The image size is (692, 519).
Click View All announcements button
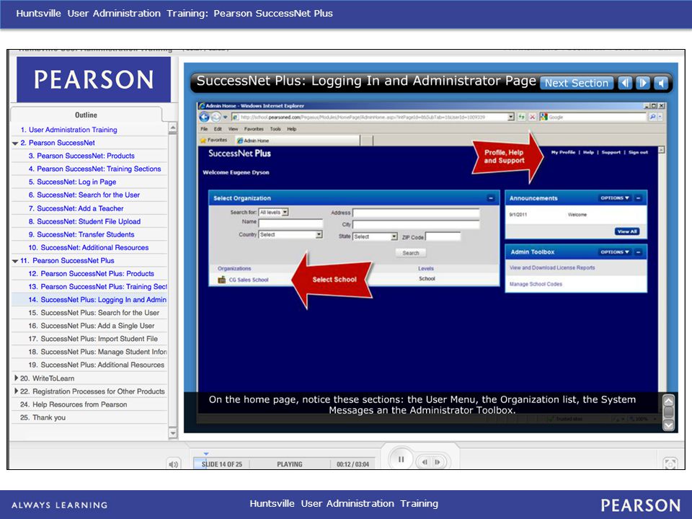point(627,231)
